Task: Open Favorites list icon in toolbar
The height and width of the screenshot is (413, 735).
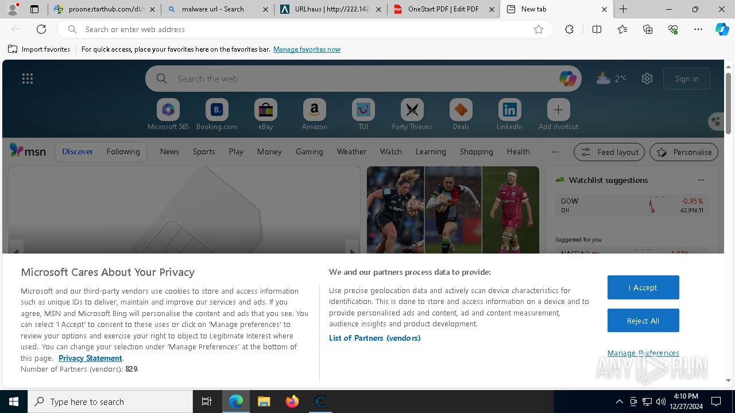Action: click(x=622, y=29)
